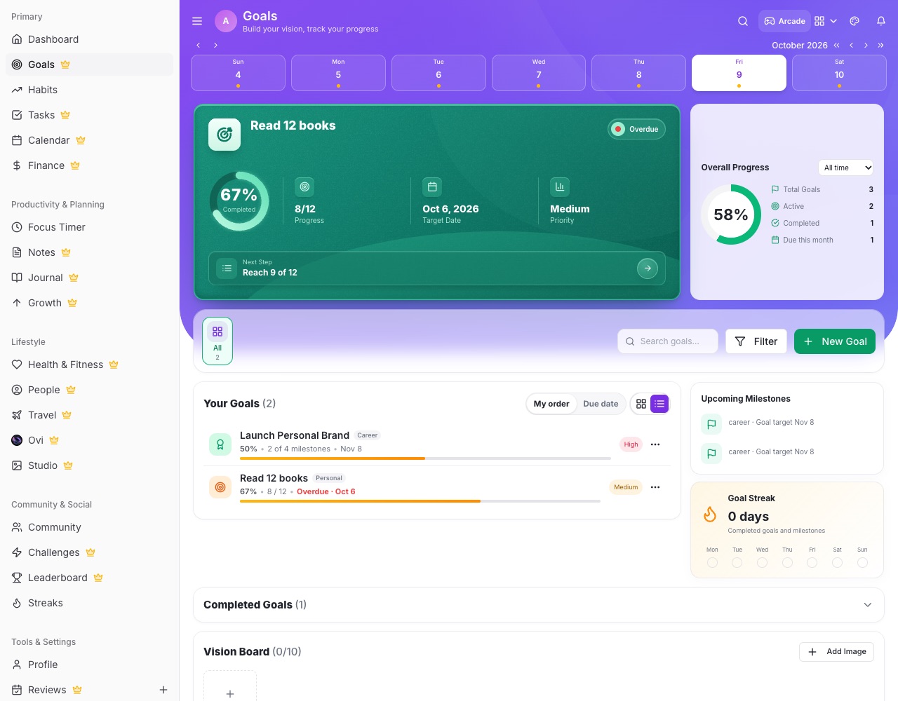Click the user avatar A
This screenshot has width=898, height=701.
coord(226,21)
